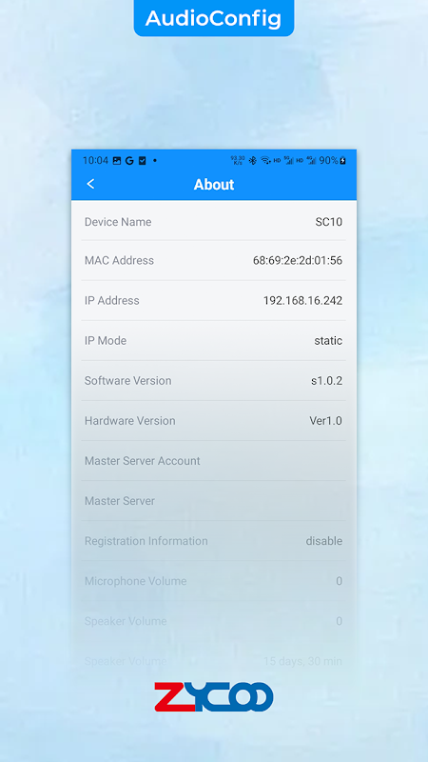The width and height of the screenshot is (428, 762).
Task: Tap the Wi-Fi status bar icon
Action: pyautogui.click(x=266, y=160)
